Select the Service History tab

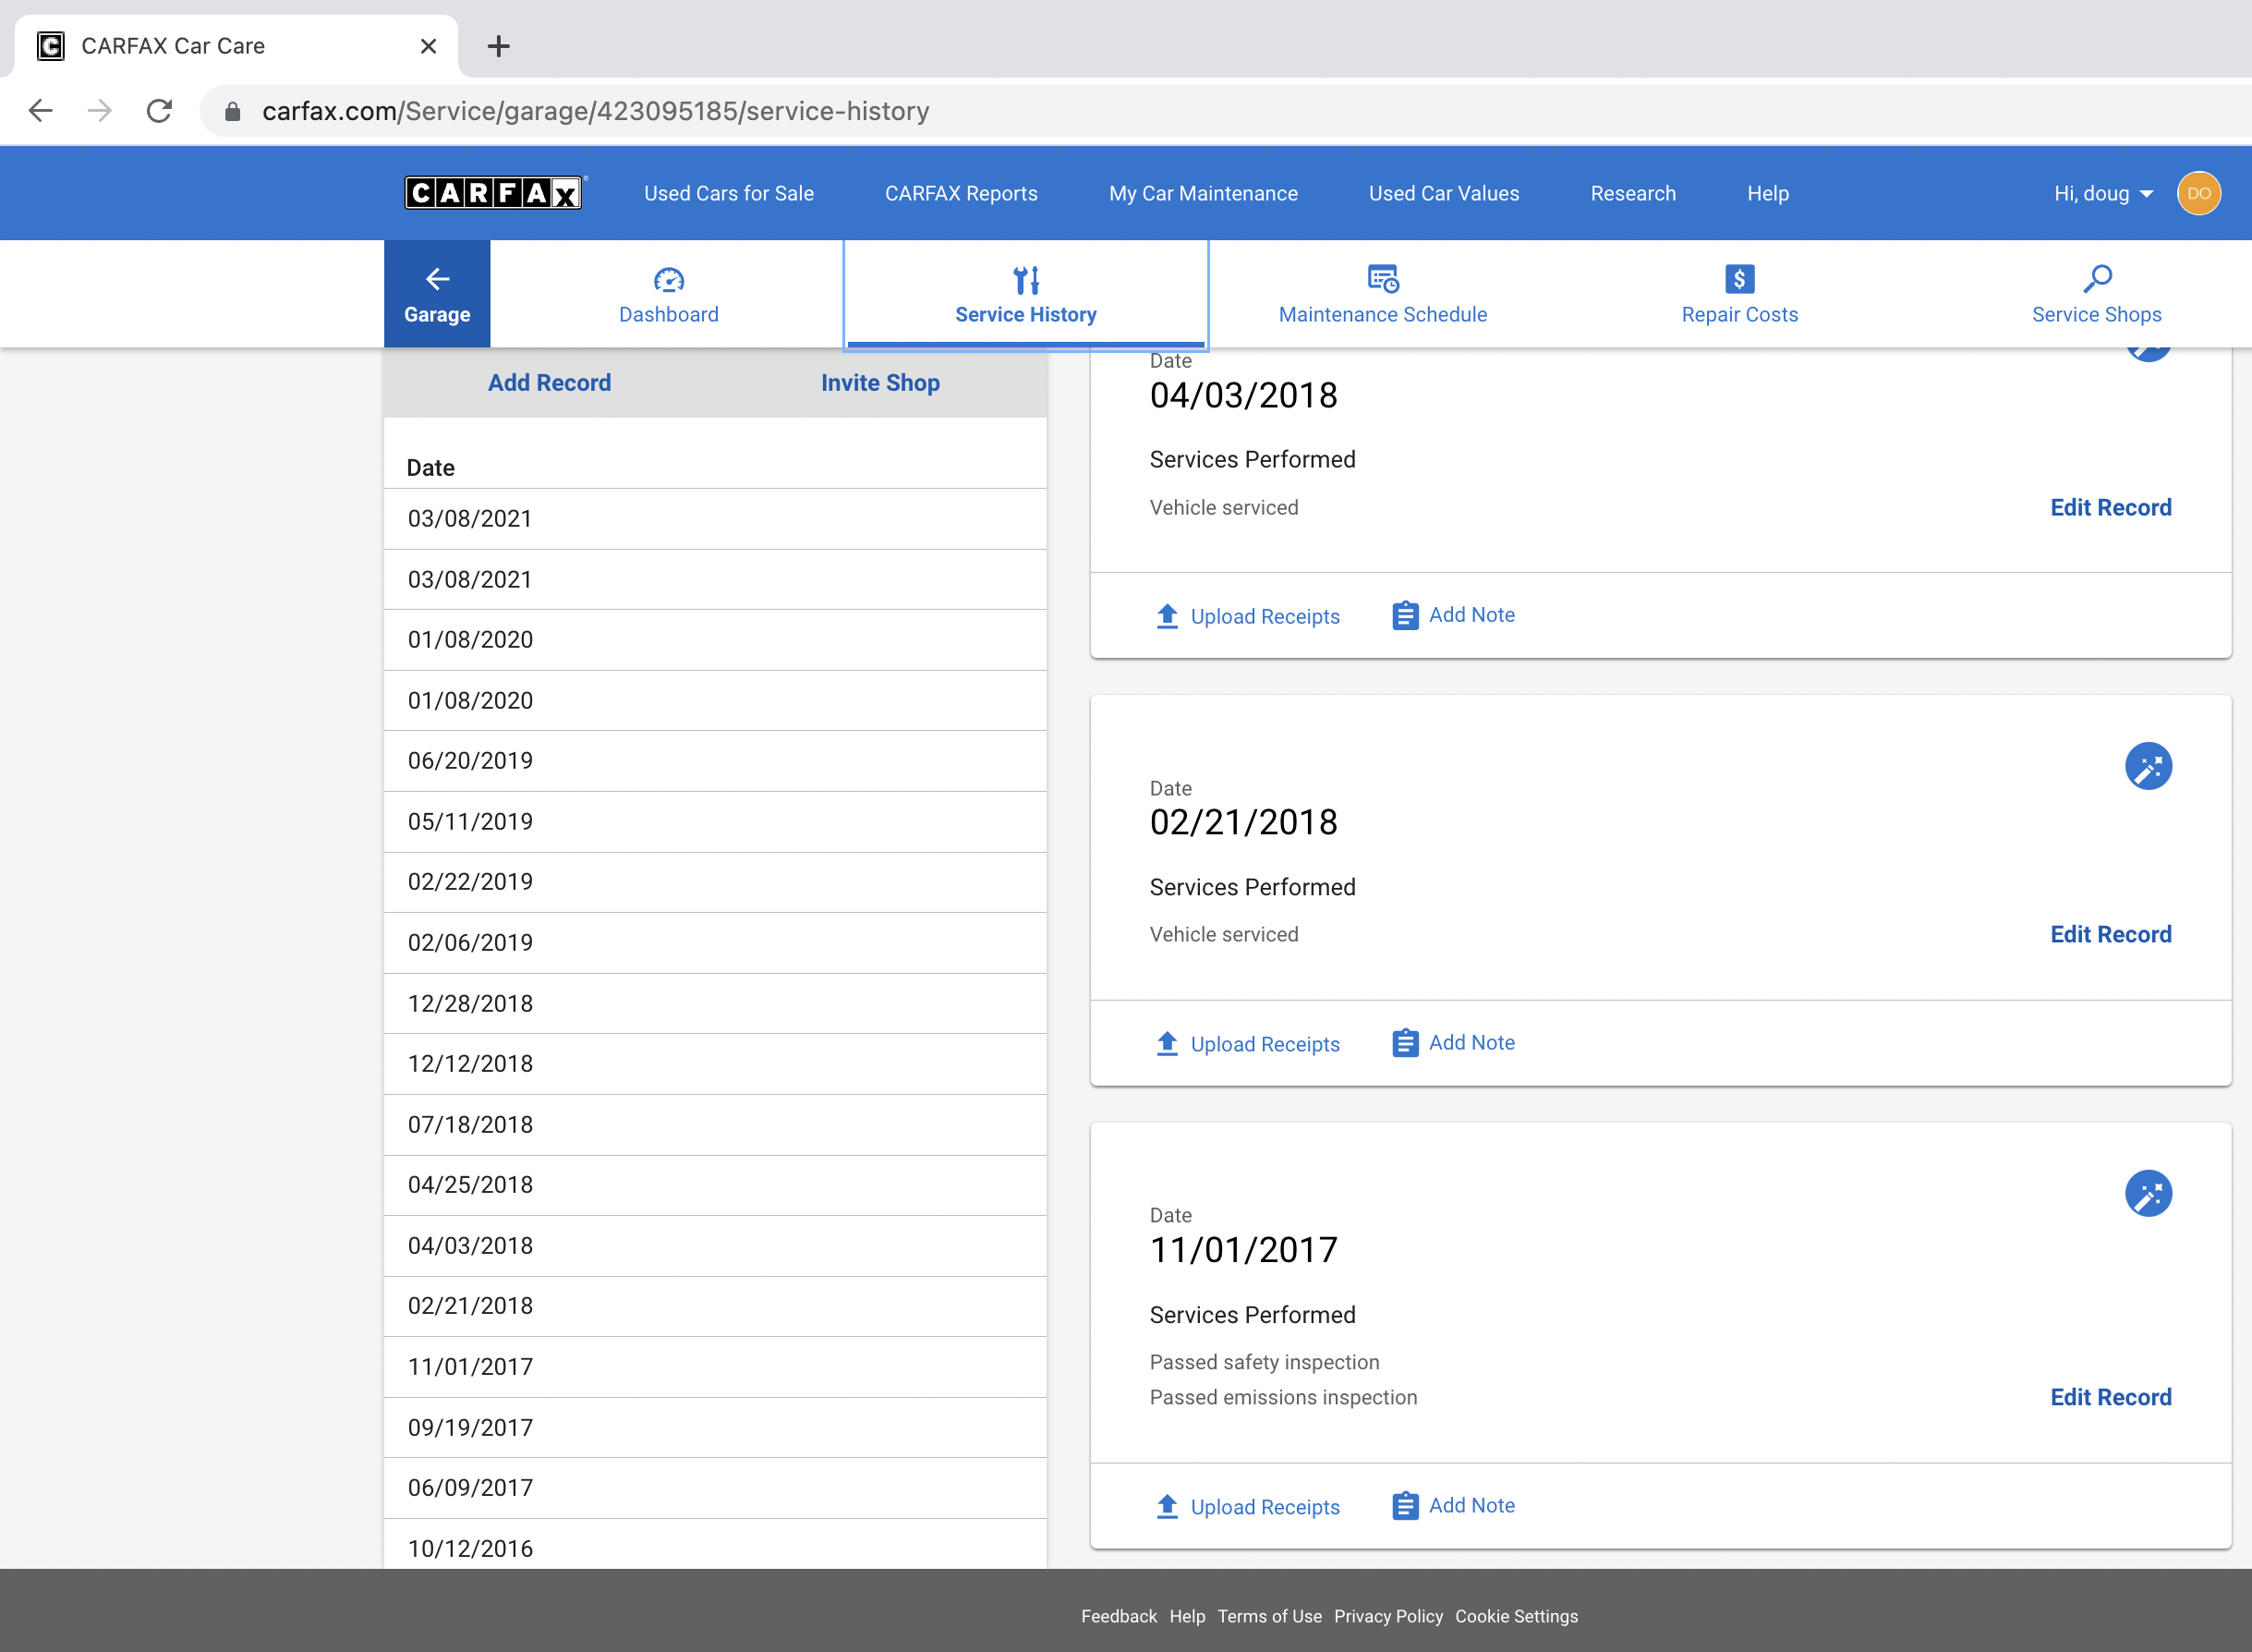(1025, 294)
